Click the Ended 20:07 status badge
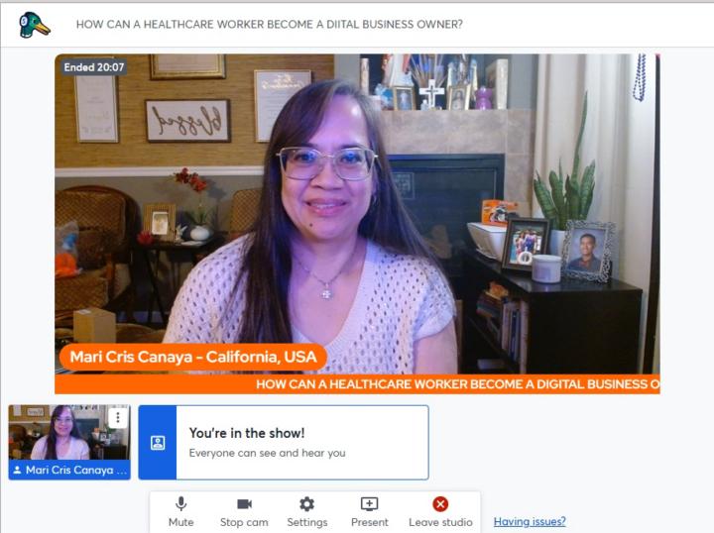 pyautogui.click(x=94, y=67)
